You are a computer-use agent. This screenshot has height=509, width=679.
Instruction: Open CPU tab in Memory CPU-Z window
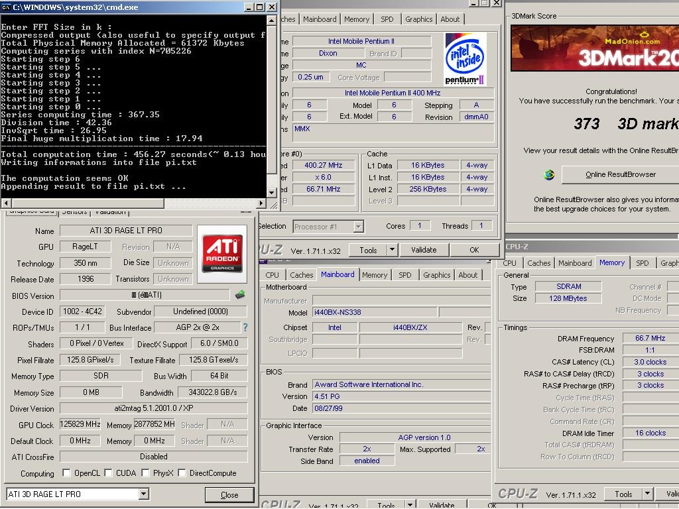[509, 262]
